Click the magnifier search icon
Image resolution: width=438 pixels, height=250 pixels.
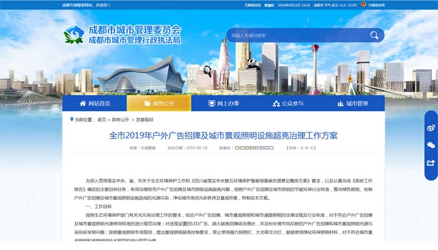tap(374, 36)
